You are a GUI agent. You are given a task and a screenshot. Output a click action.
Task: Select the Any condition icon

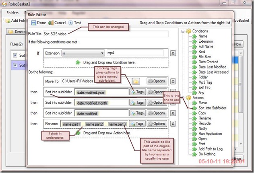[194, 93]
